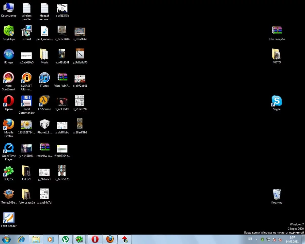The image size is (305, 244).
Task: Switch to Firefox on the taskbar
Action: 110,239
